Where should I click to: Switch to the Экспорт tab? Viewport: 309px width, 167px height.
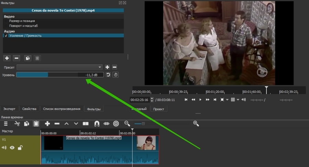click(x=9, y=109)
